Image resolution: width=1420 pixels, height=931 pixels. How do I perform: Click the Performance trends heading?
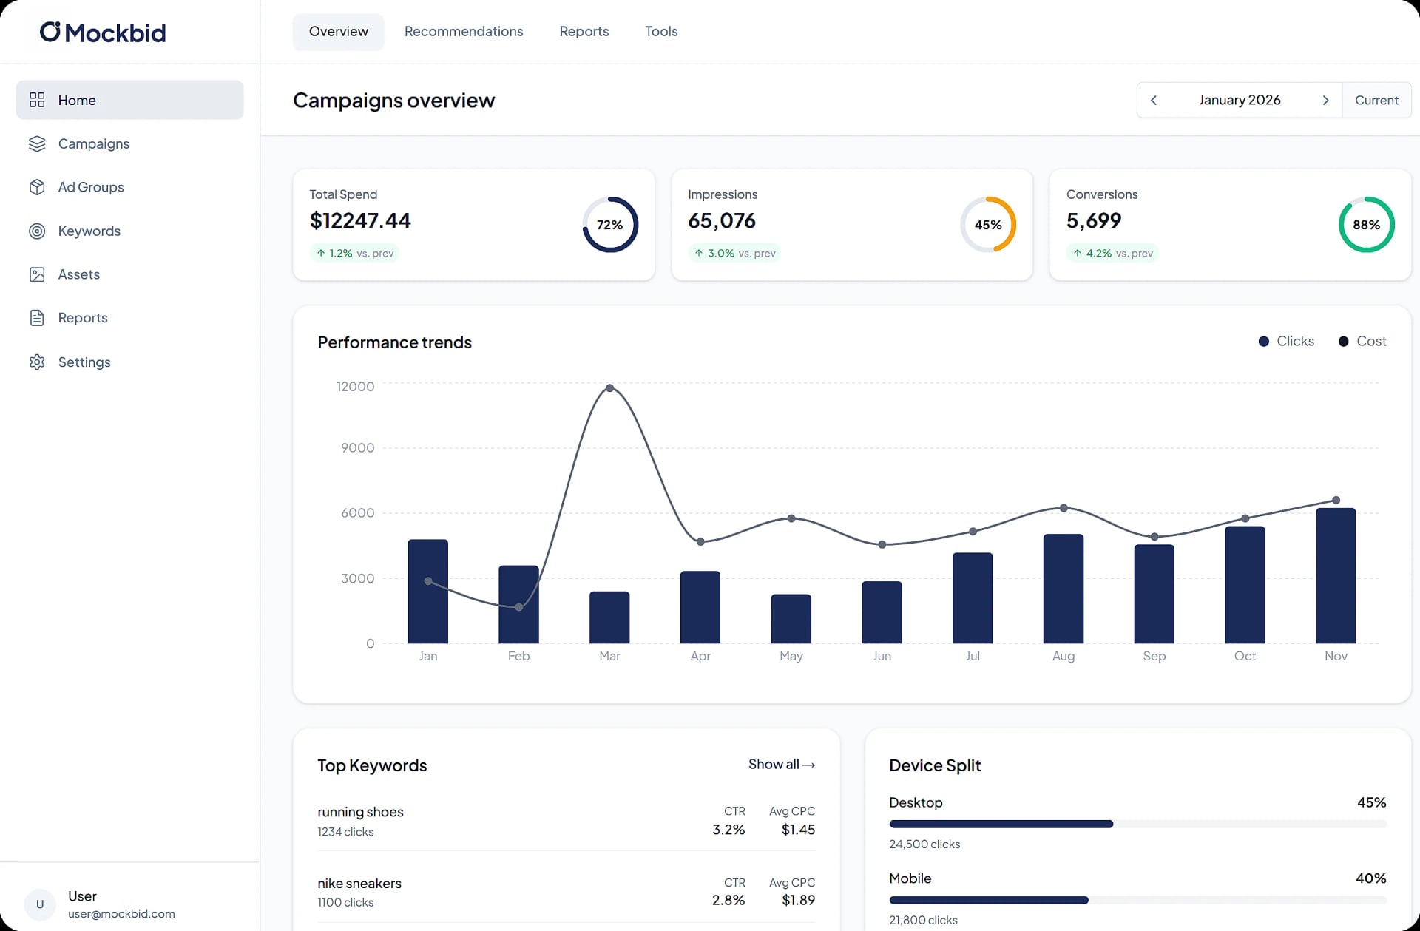tap(394, 342)
